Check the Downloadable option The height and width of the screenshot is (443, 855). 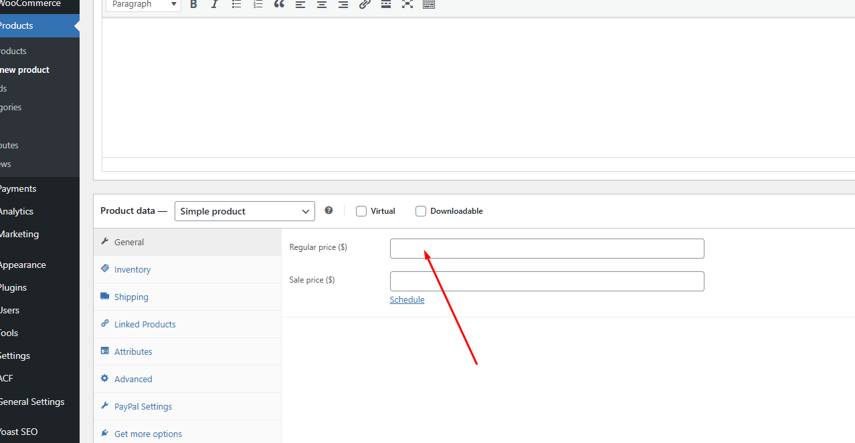tap(421, 211)
